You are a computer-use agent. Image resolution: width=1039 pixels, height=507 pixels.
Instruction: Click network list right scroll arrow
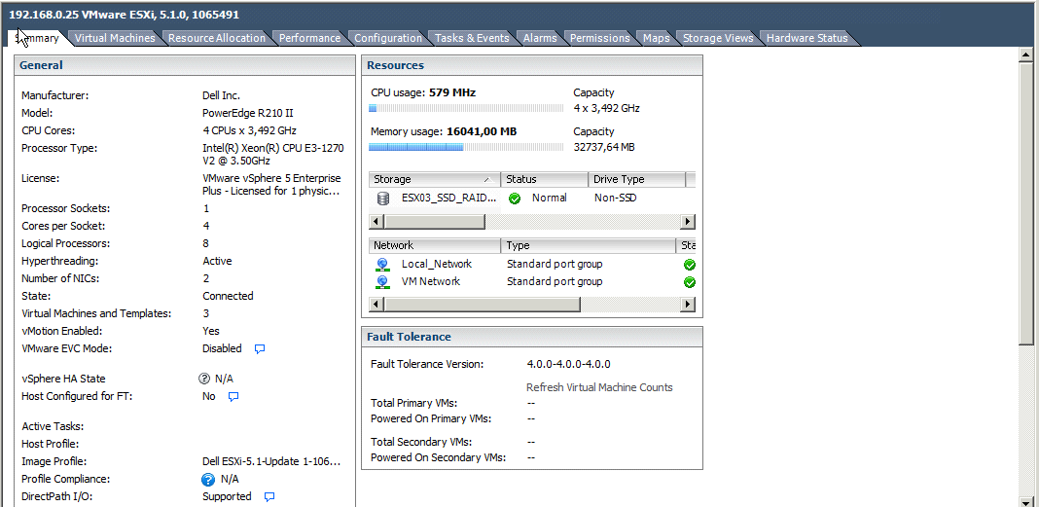point(688,305)
